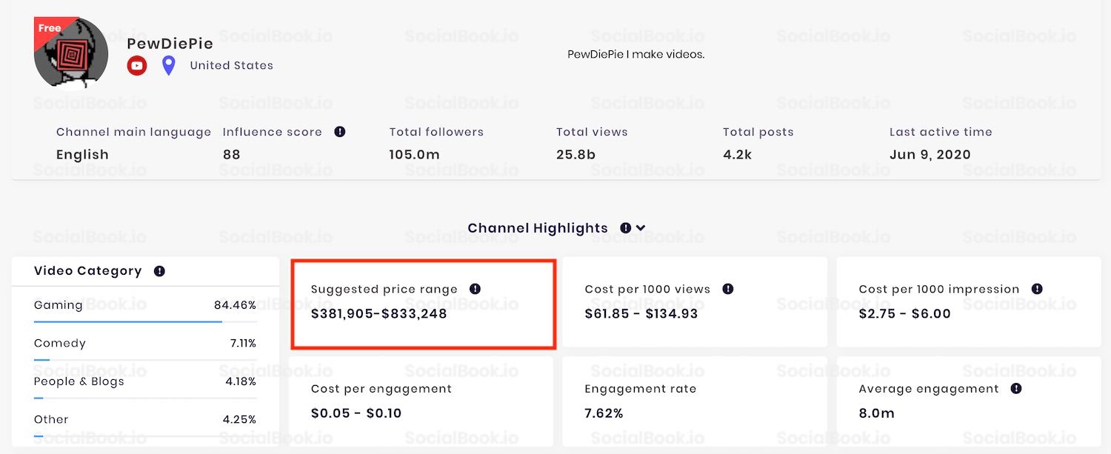Click the Video Category heading
This screenshot has height=454, width=1111.
click(x=88, y=271)
